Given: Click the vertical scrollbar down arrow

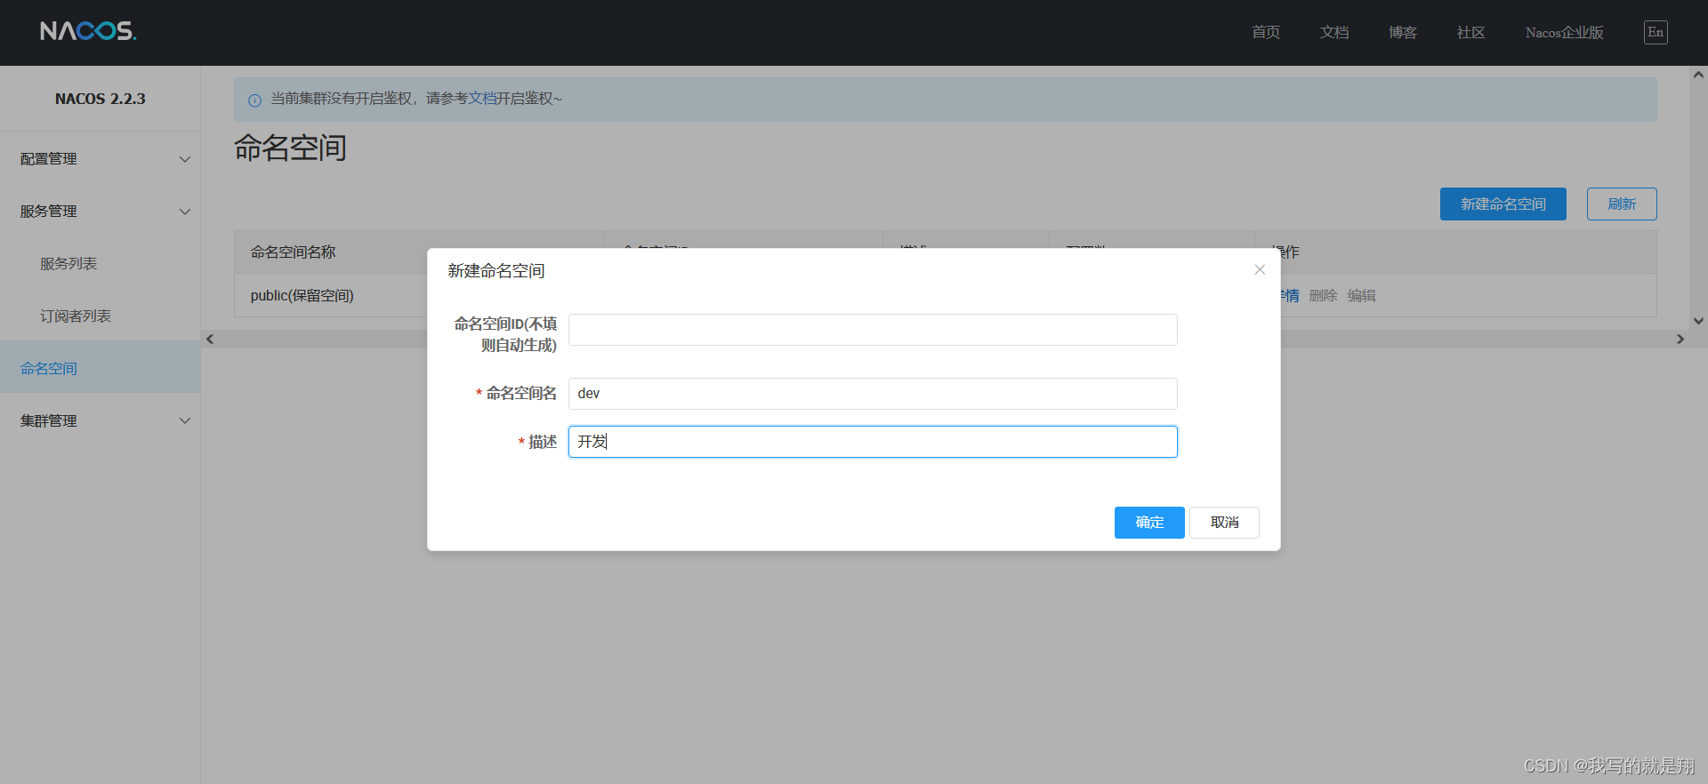Looking at the screenshot, I should tap(1698, 321).
